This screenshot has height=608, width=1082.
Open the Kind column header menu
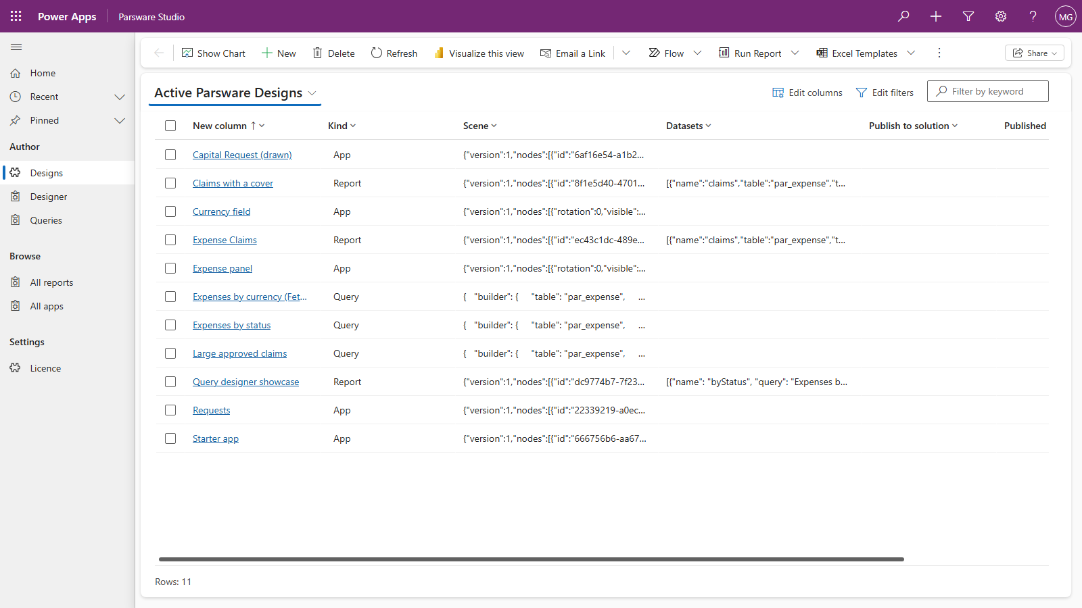pos(342,126)
